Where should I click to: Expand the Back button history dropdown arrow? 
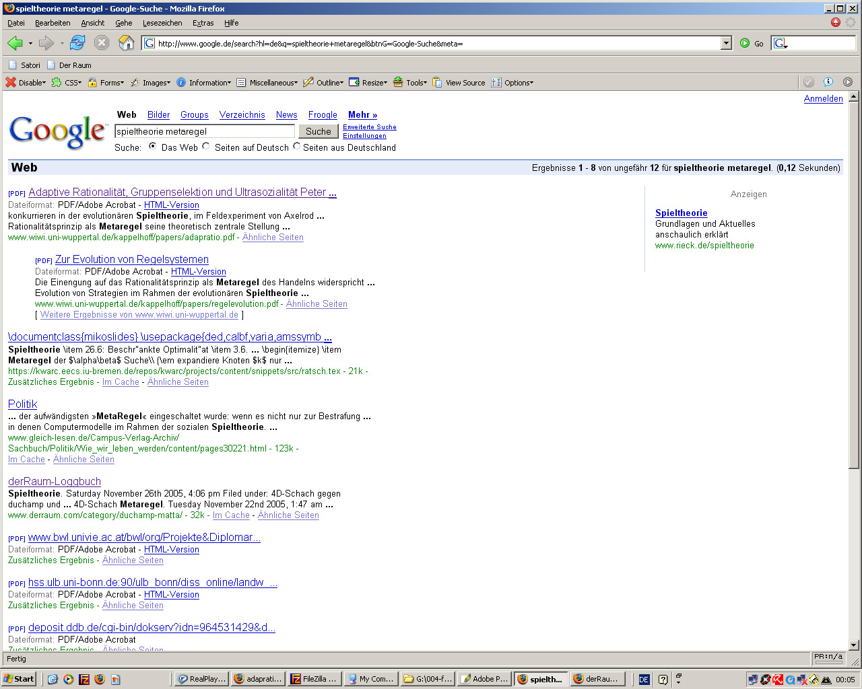click(30, 43)
